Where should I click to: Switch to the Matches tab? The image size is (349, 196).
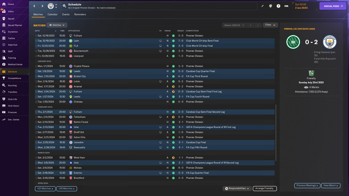pos(38,14)
